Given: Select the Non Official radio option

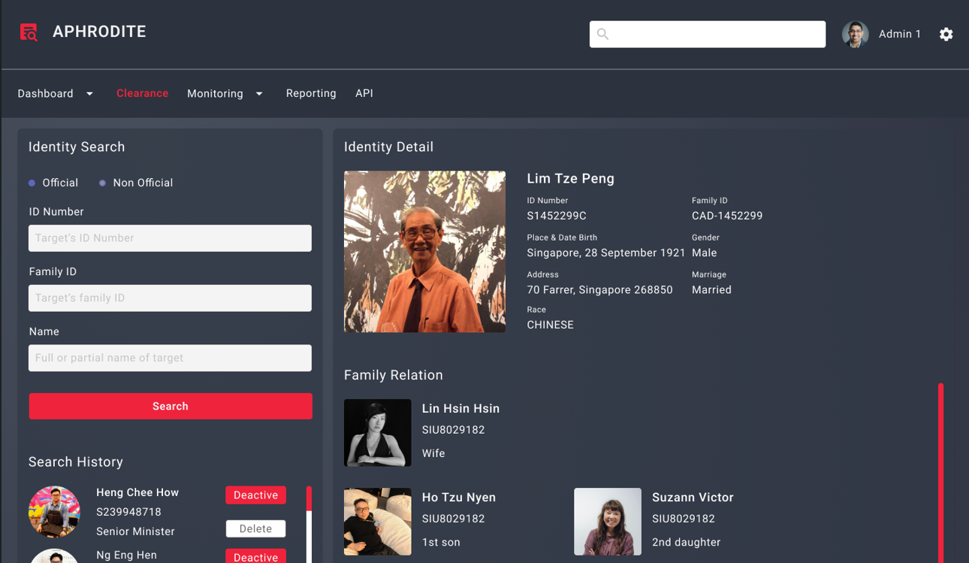Looking at the screenshot, I should (x=136, y=183).
